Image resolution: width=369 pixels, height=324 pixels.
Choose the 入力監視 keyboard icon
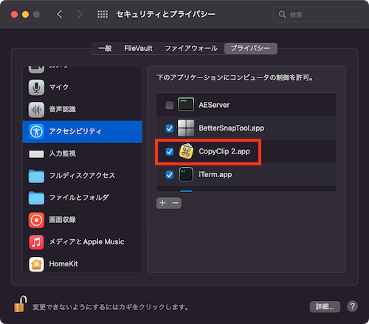[x=36, y=154]
